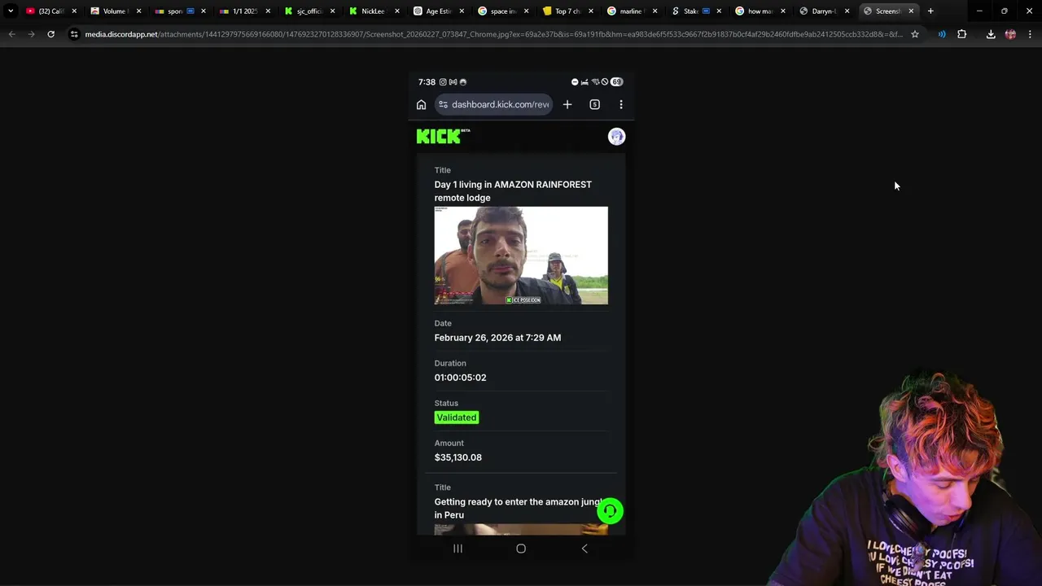Image resolution: width=1042 pixels, height=586 pixels.
Task: Click the green Validated status badge
Action: [457, 418]
